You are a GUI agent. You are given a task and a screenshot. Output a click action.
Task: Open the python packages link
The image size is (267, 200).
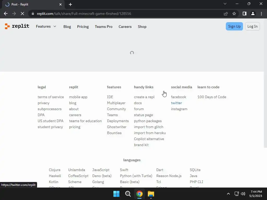click(148, 121)
